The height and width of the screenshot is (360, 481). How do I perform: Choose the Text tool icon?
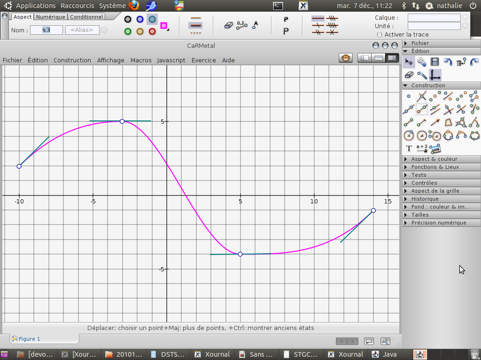click(x=409, y=149)
